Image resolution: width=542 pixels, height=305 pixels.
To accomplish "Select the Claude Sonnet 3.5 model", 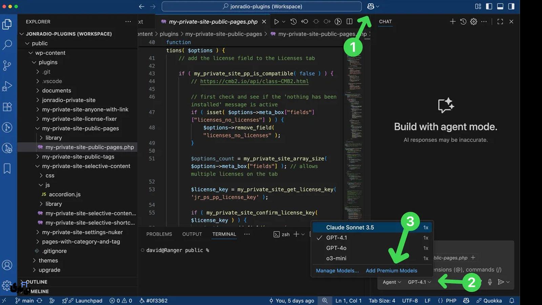I will [350, 227].
